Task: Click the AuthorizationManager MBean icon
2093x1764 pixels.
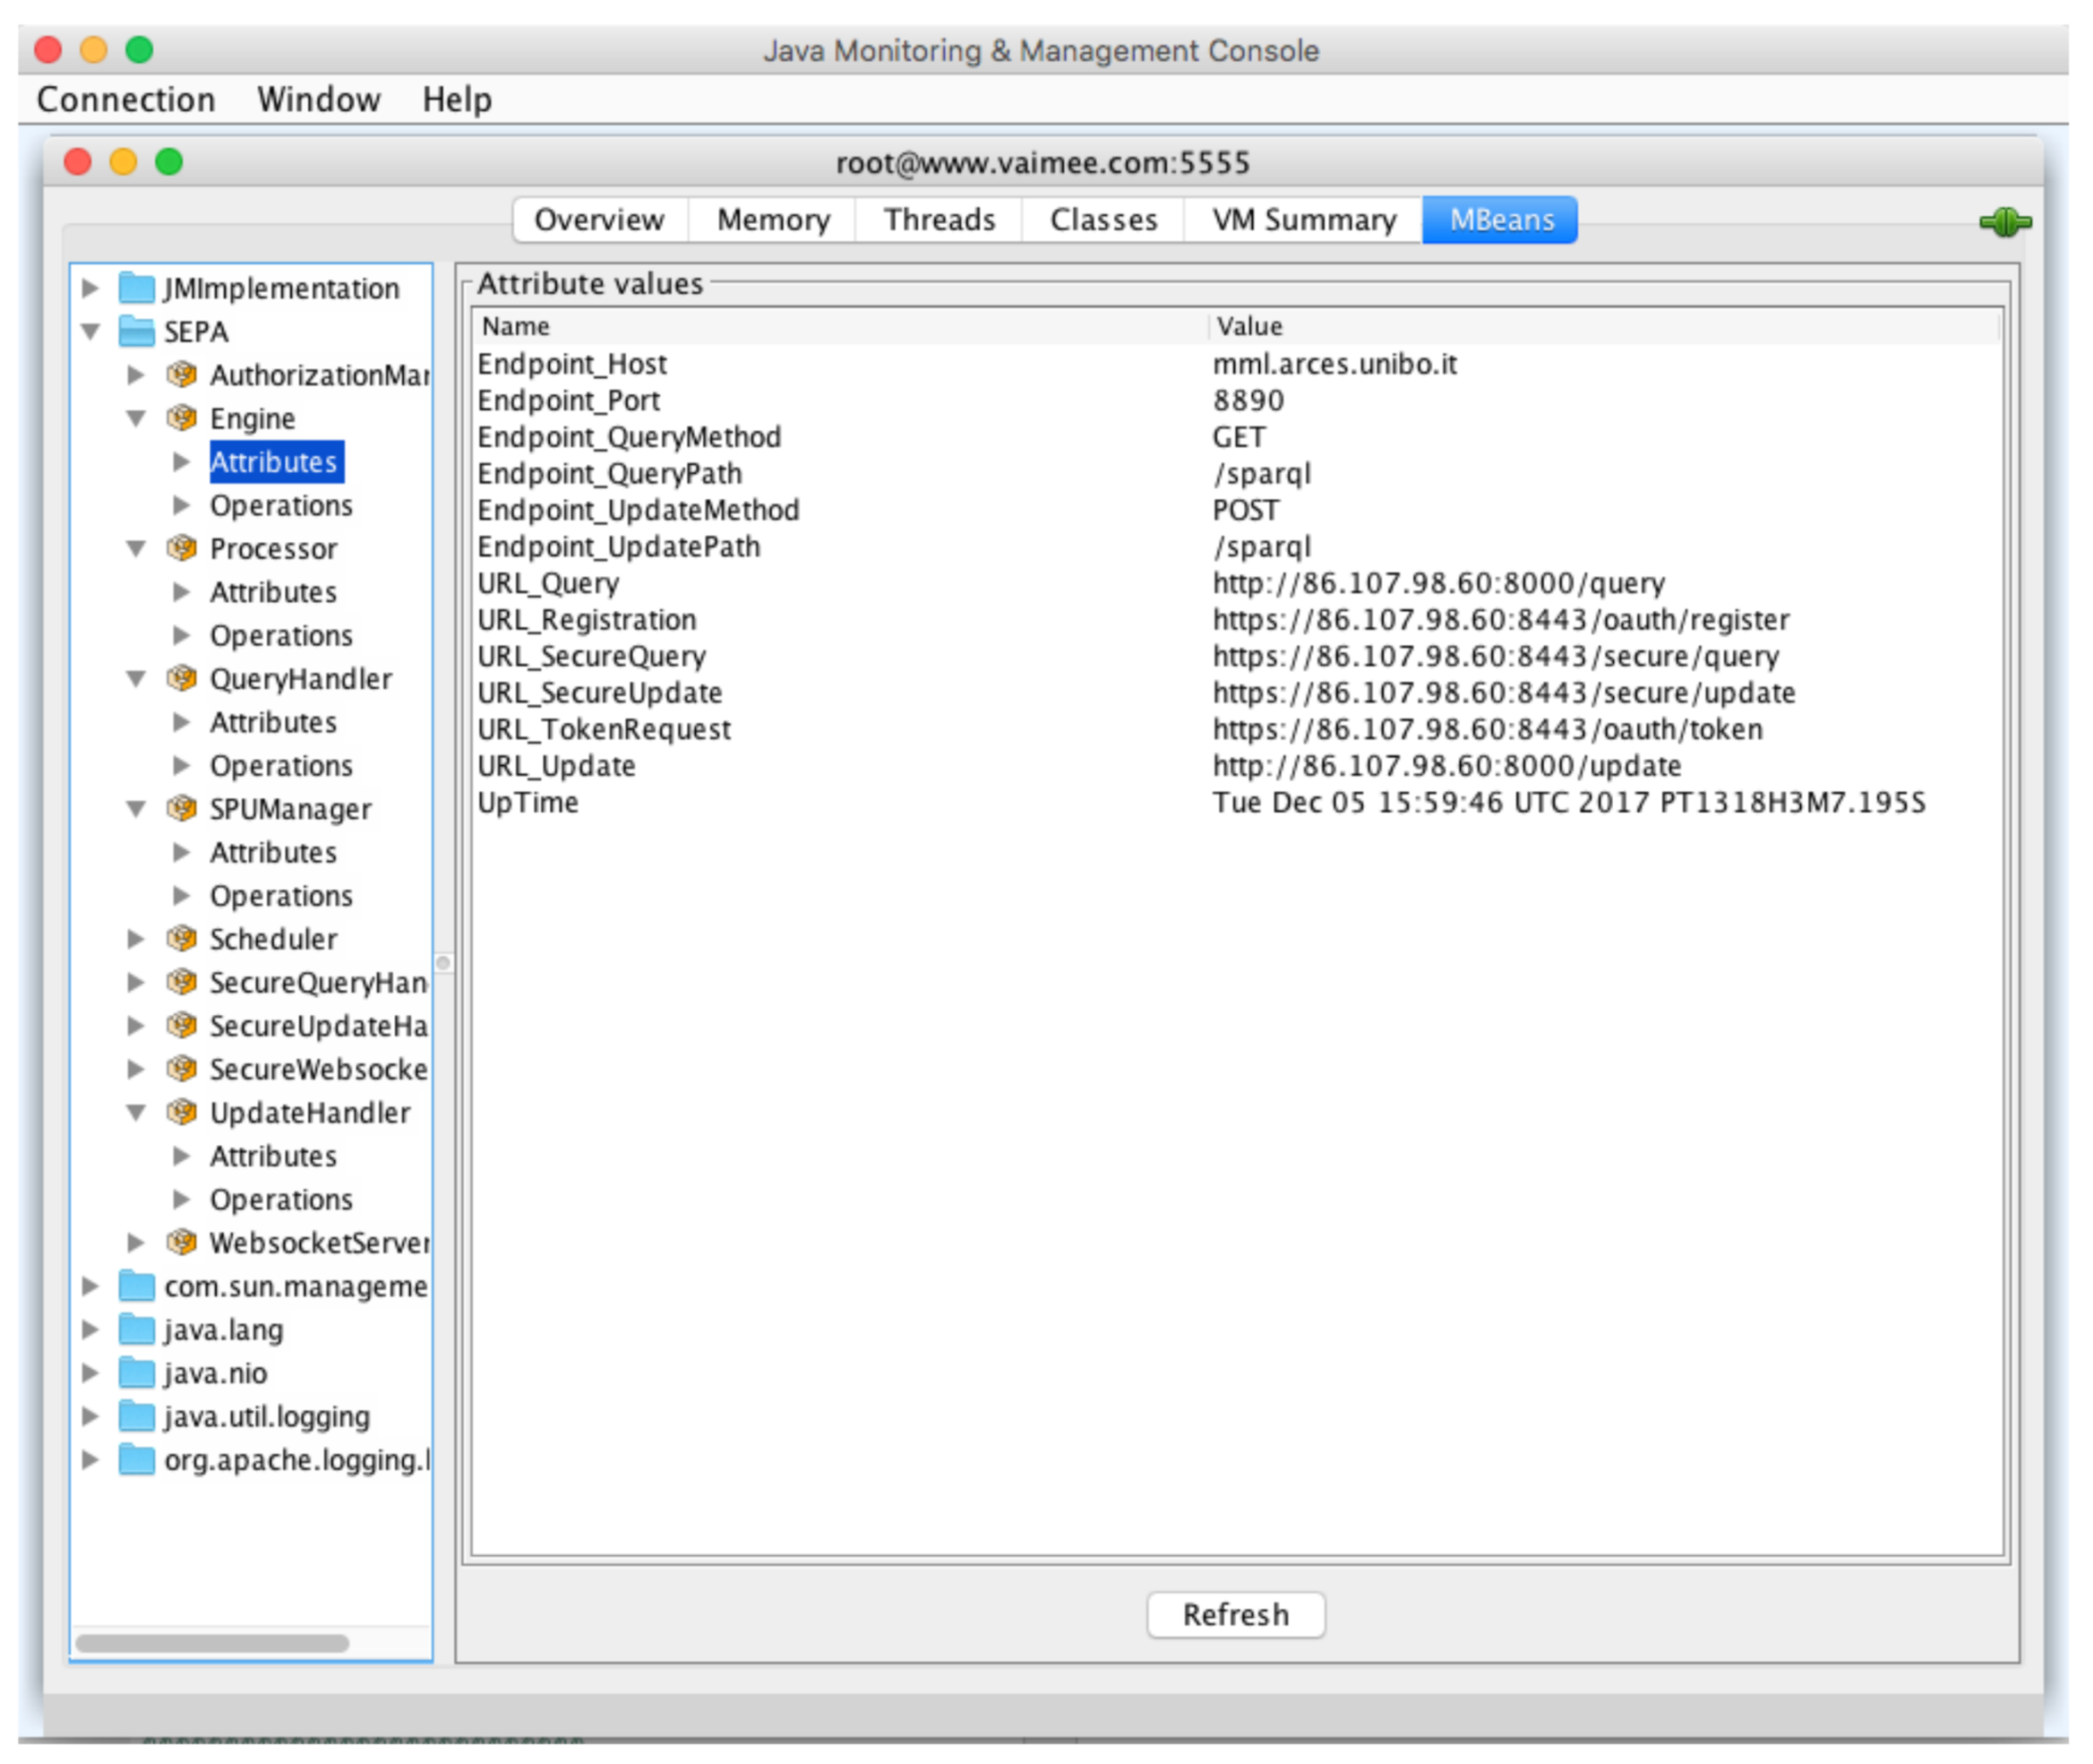Action: click(x=181, y=375)
